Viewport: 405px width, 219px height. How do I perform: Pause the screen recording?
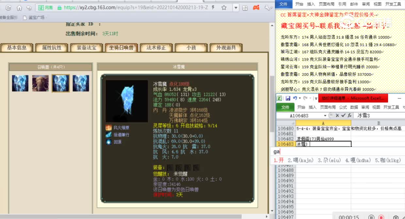371,217
